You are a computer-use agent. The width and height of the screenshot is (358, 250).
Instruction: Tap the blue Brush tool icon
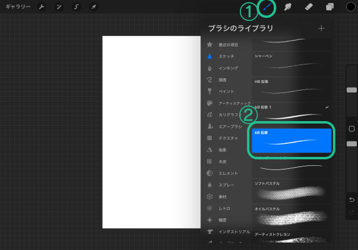coord(267,7)
